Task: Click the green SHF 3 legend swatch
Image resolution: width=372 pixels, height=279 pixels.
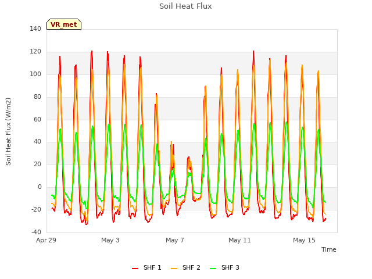Action: 213,269
